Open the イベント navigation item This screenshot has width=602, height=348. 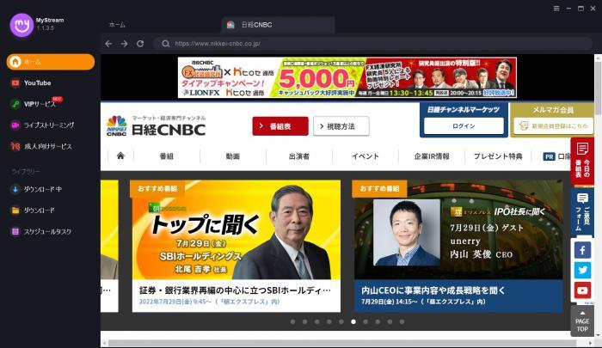click(365, 156)
